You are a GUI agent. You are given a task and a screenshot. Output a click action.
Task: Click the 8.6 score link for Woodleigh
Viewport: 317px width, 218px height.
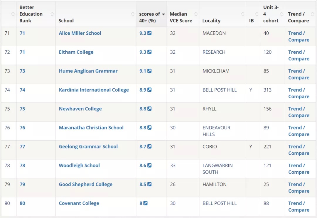[x=143, y=165]
